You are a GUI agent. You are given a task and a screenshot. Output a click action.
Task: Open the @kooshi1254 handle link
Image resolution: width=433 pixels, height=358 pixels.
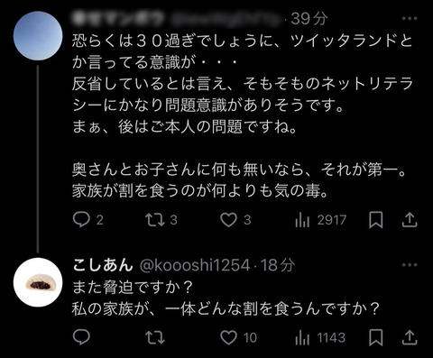pos(195,265)
